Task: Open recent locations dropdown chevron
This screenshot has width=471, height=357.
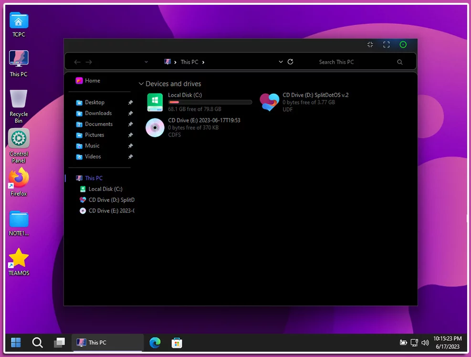Action: click(x=146, y=62)
